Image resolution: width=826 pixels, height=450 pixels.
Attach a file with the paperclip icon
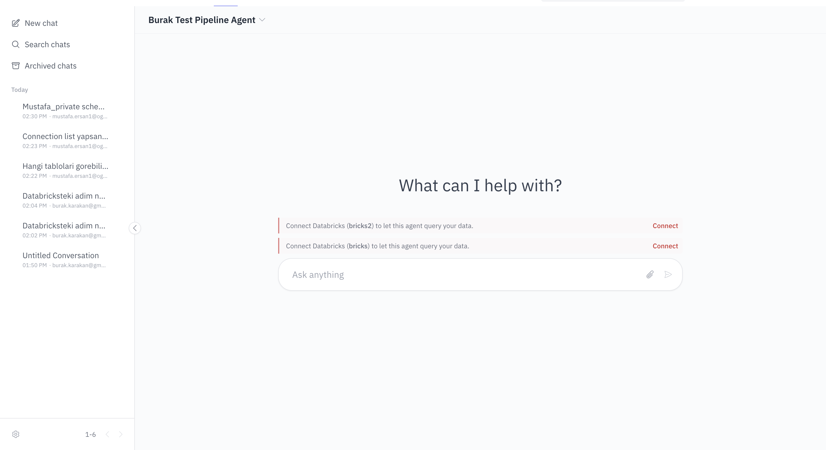(x=650, y=274)
